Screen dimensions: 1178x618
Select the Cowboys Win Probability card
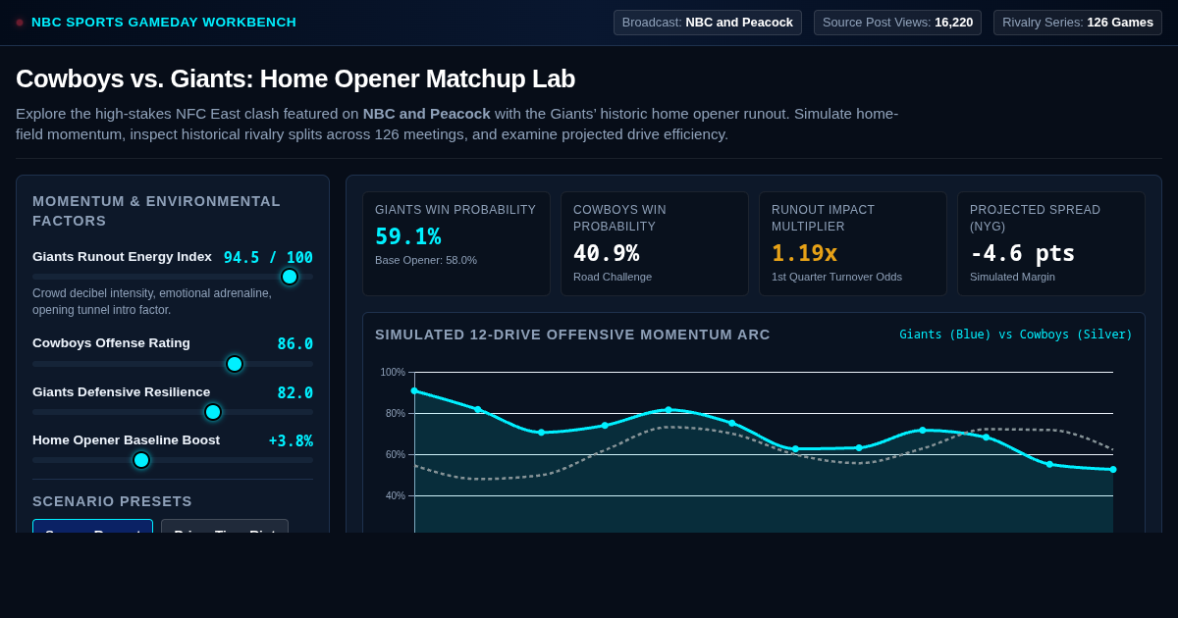tap(655, 243)
